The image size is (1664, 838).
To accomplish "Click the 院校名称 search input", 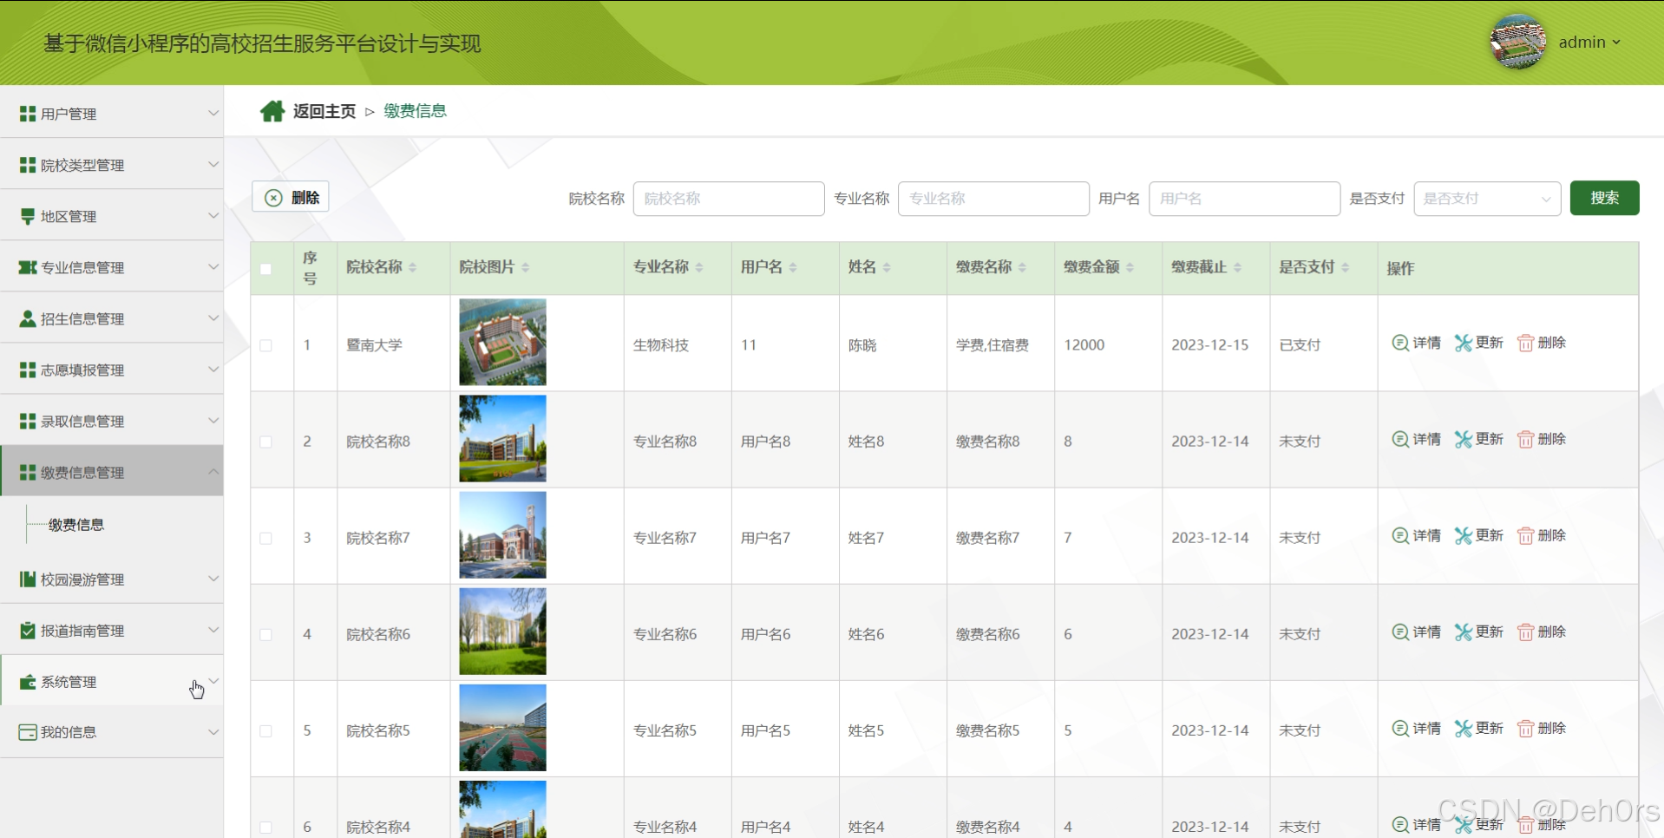I will point(729,199).
